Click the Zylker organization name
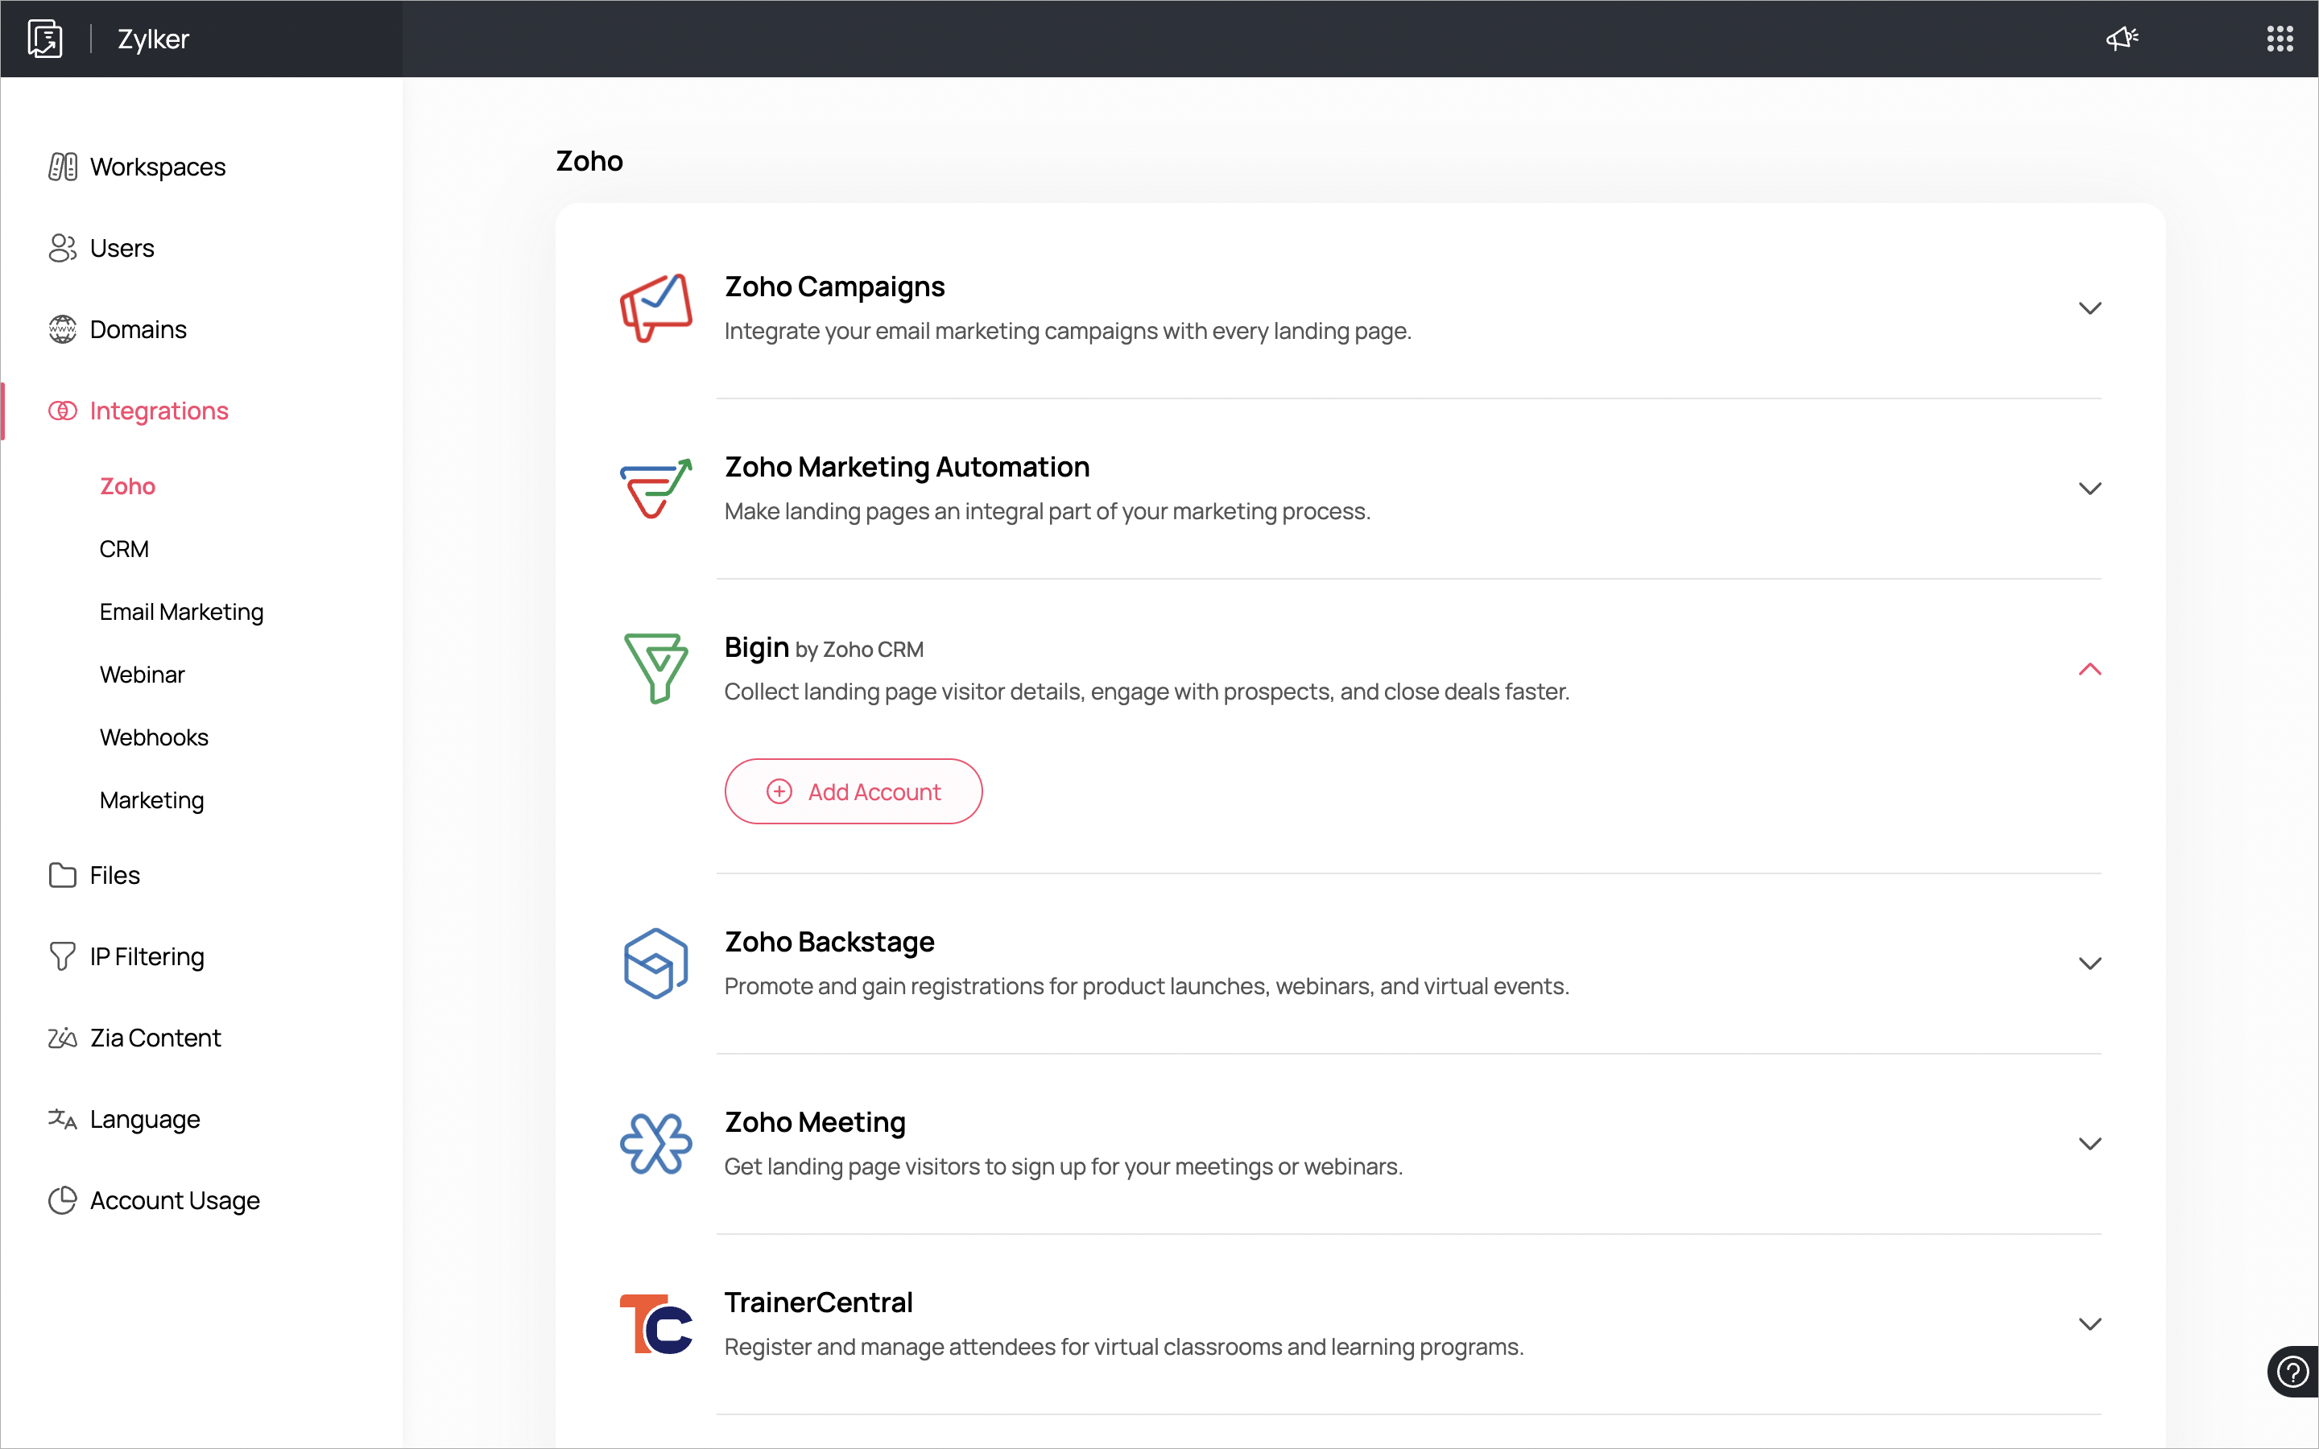The image size is (2319, 1449). click(153, 39)
